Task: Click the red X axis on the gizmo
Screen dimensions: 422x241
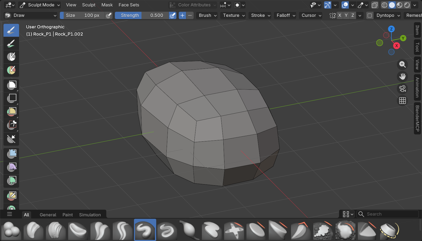Action: pyautogui.click(x=396, y=46)
